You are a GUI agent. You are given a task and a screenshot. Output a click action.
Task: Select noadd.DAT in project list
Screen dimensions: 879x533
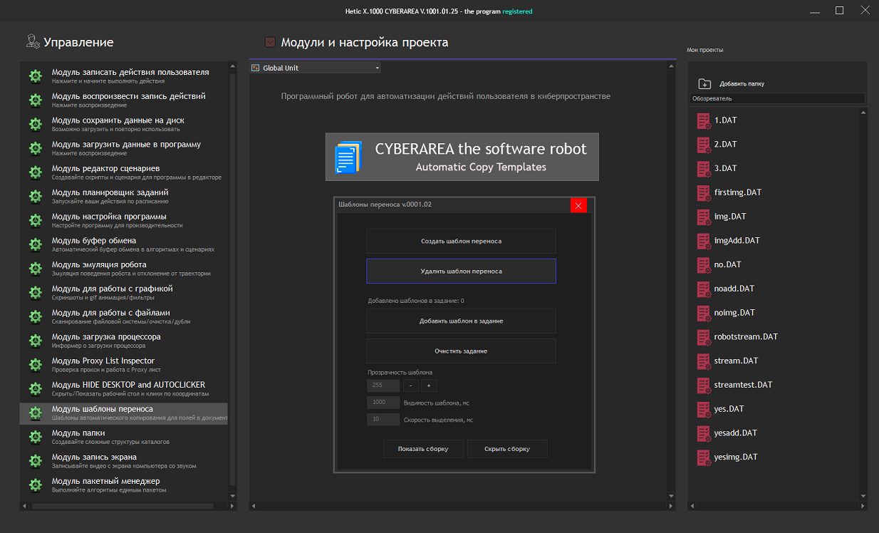[734, 289]
